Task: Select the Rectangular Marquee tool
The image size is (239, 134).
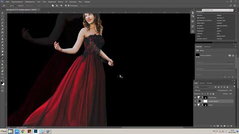Action: 2,16
